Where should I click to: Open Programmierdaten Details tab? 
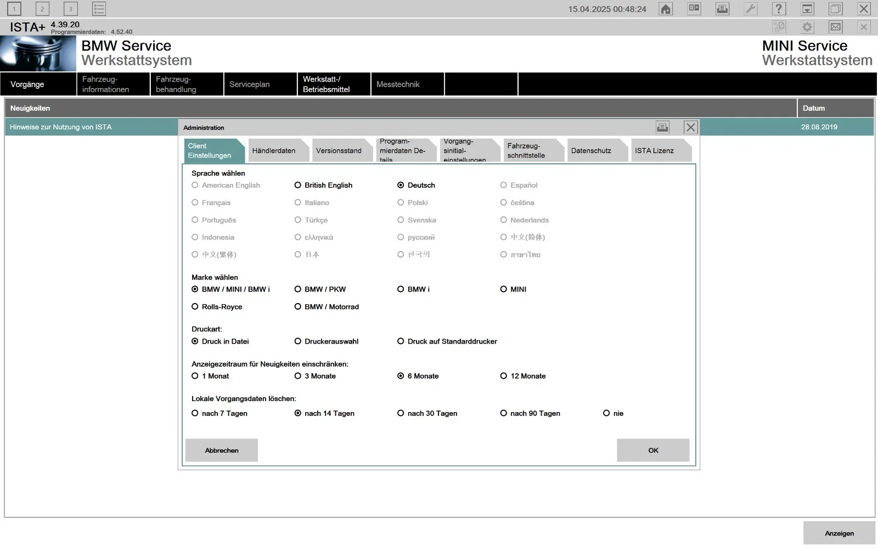406,151
